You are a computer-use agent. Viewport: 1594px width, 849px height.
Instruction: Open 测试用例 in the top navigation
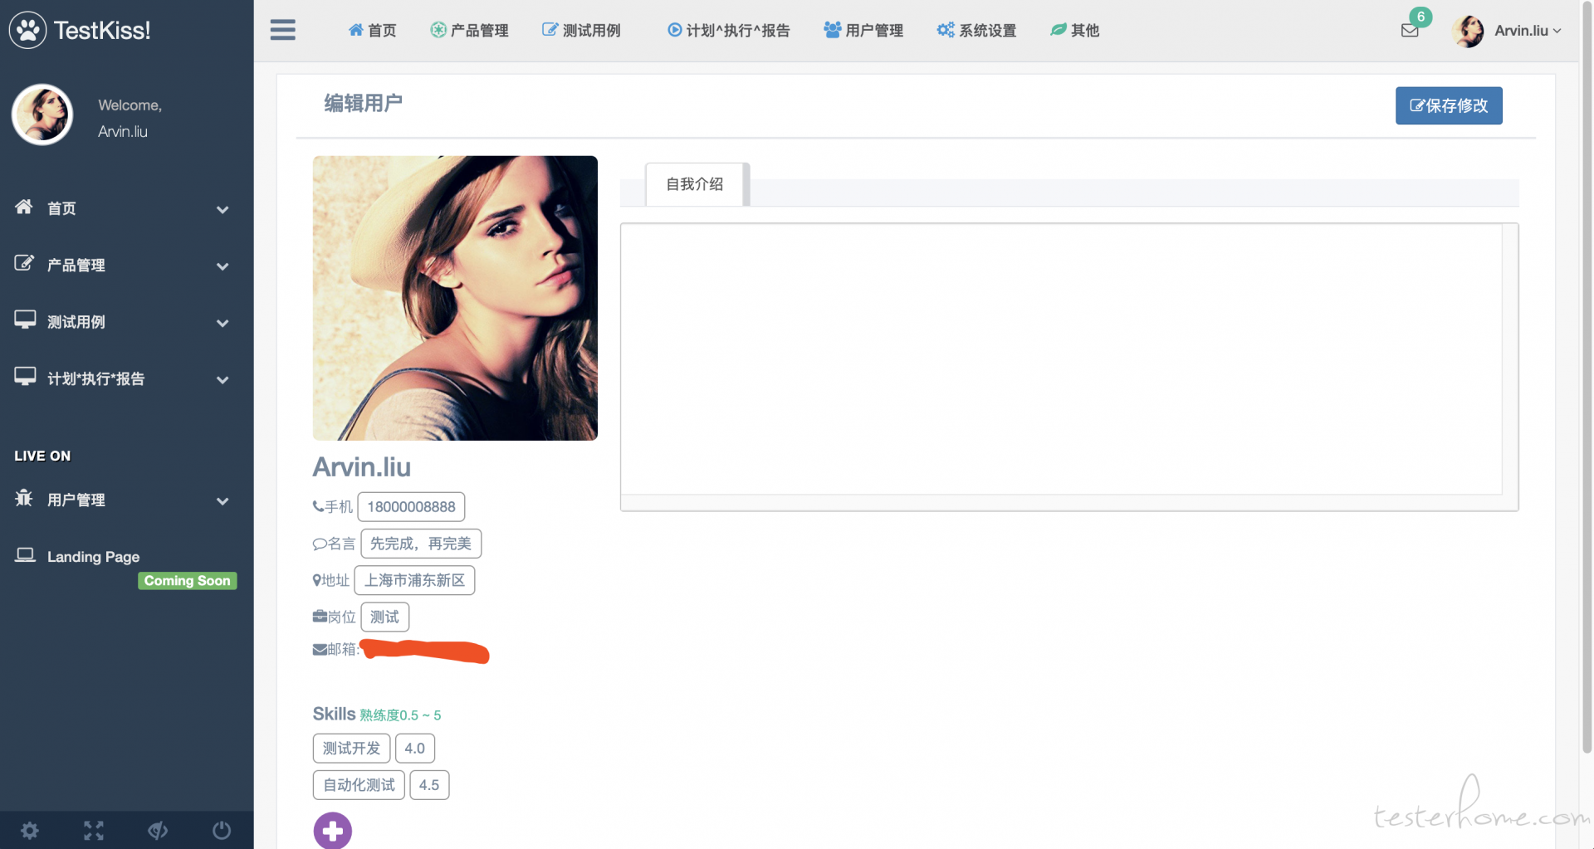(x=581, y=31)
